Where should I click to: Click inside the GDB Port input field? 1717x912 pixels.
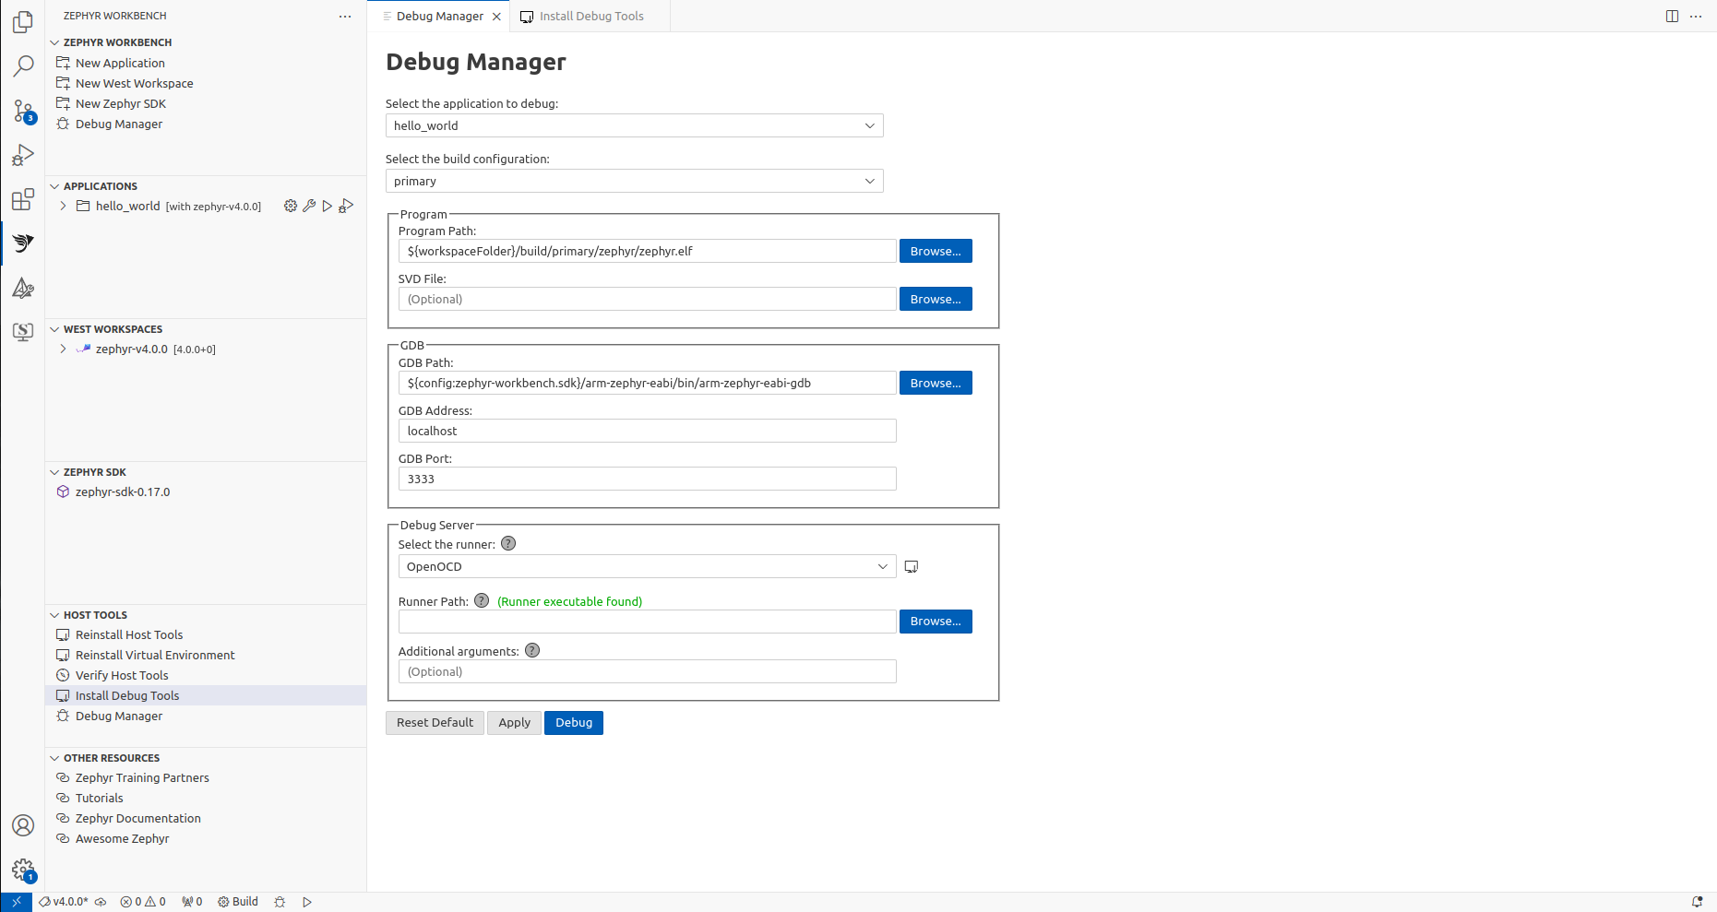pyautogui.click(x=647, y=479)
